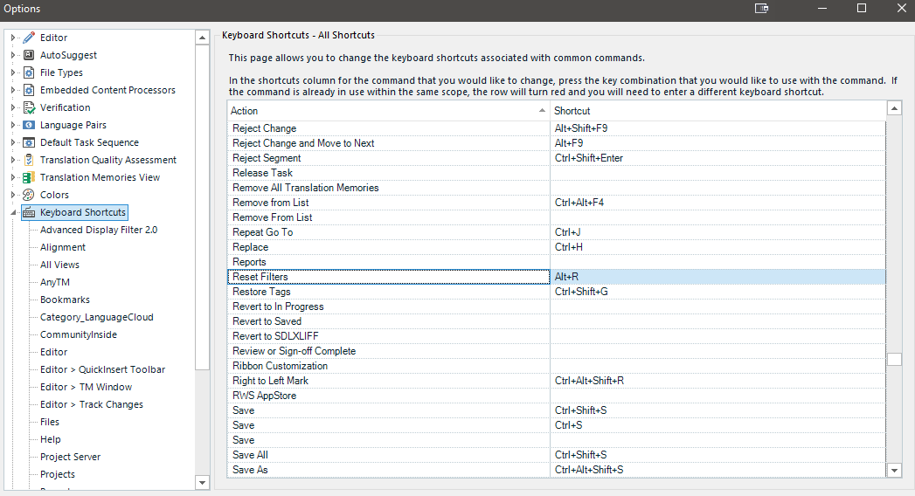This screenshot has height=496, width=915.
Task: Select Advanced Display Filter 2.0 category
Action: point(99,230)
